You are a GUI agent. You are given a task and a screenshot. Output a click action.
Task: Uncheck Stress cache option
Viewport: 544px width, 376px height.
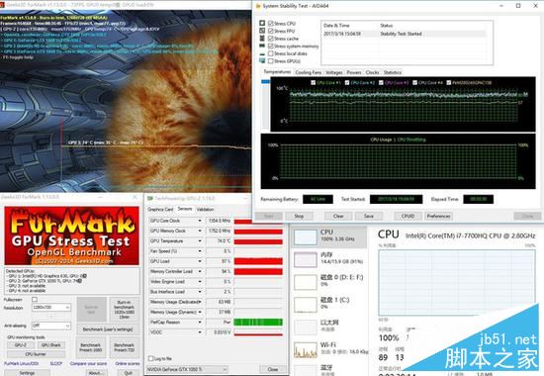point(271,39)
